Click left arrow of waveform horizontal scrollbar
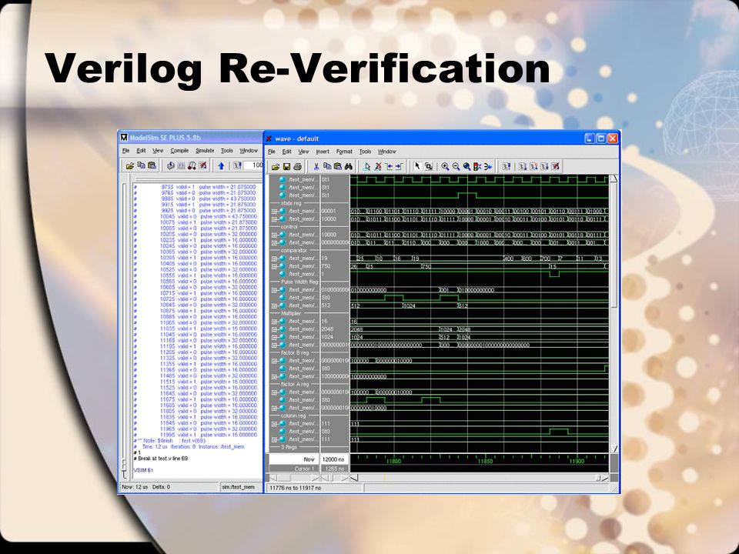Image resolution: width=739 pixels, height=554 pixels. click(x=354, y=478)
